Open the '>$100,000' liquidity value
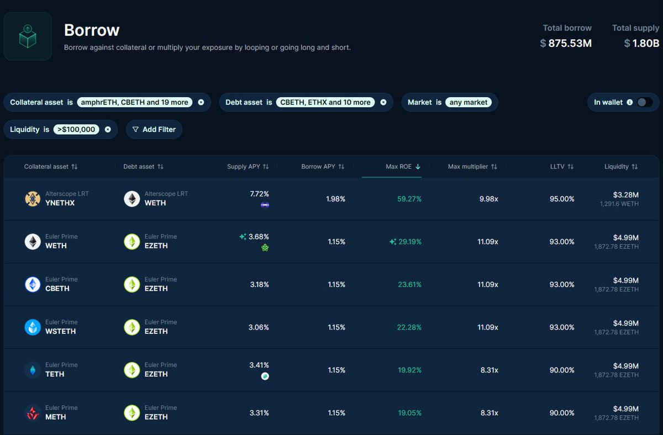This screenshot has height=435, width=663. point(76,129)
